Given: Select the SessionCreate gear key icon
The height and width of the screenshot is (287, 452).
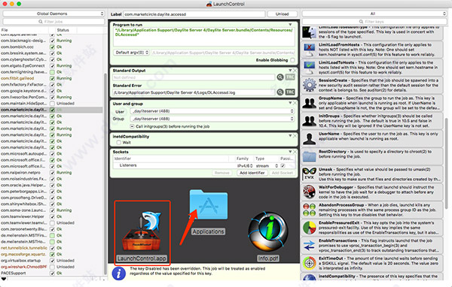Looking at the screenshot, I should (x=310, y=85).
